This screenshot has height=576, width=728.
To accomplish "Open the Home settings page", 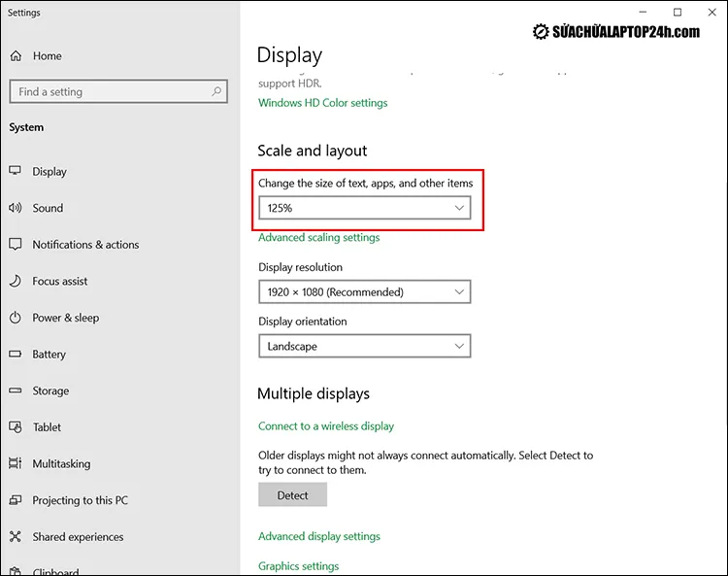I will pos(47,56).
